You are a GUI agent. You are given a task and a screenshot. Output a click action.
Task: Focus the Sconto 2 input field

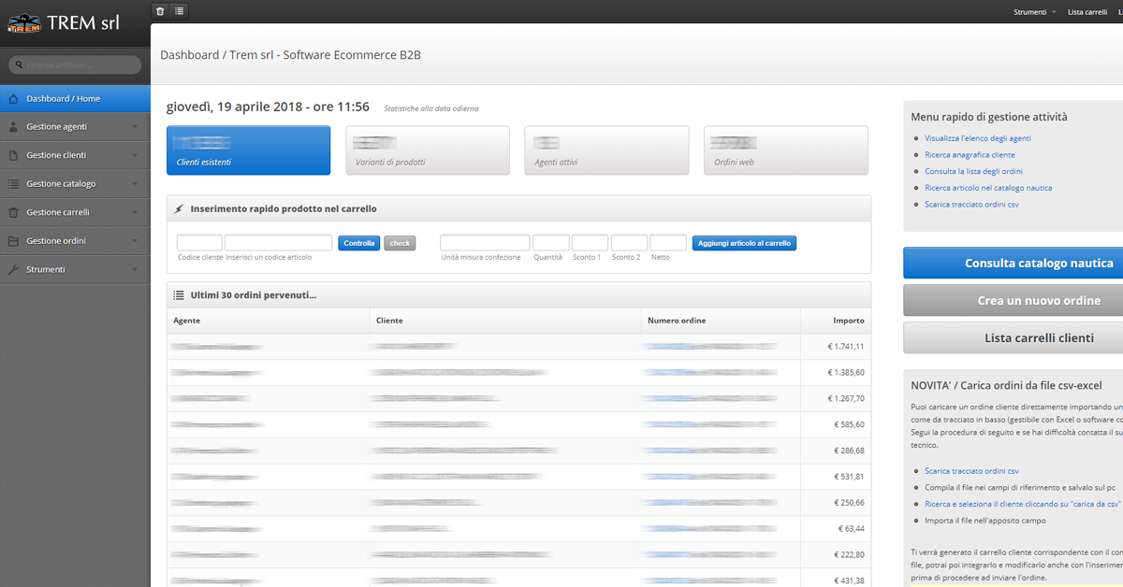coord(629,243)
